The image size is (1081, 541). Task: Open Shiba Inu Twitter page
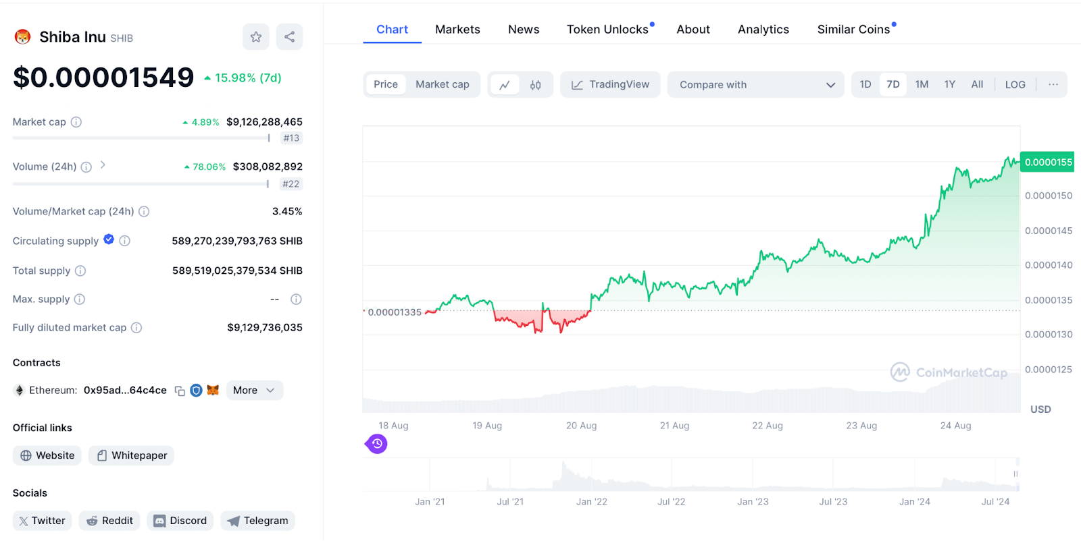point(42,521)
